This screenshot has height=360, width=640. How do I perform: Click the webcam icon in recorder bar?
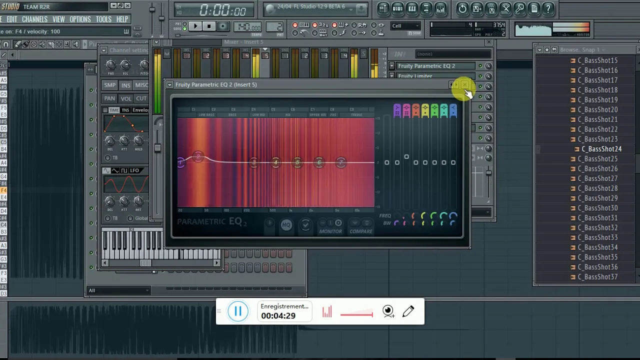point(388,311)
